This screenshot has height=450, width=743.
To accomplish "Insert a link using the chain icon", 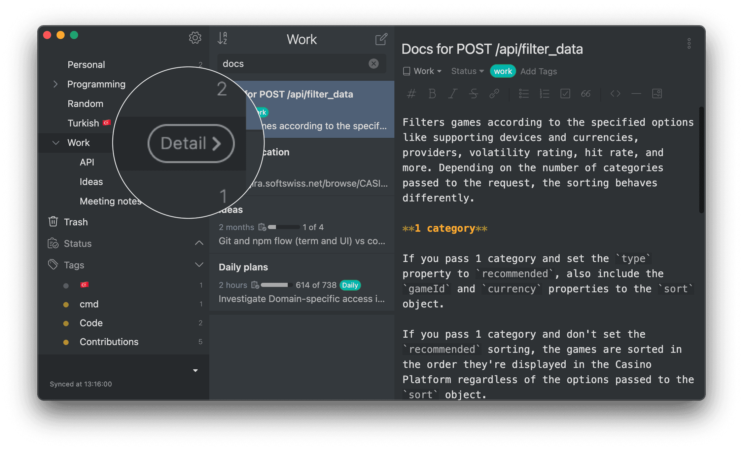I will pyautogui.click(x=494, y=93).
